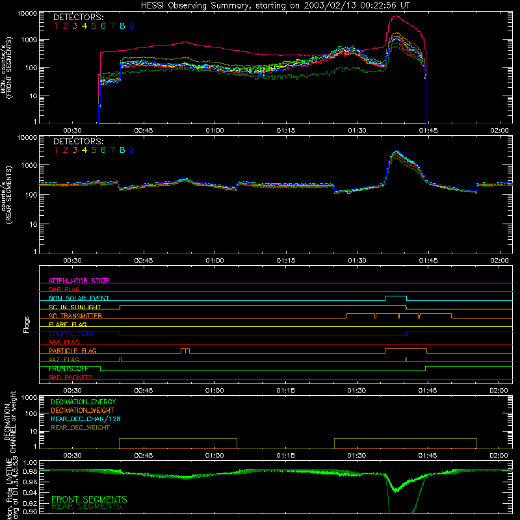520x520 pixels.
Task: Click '10000' y-axis value on front segments plot
Action: tap(27, 13)
